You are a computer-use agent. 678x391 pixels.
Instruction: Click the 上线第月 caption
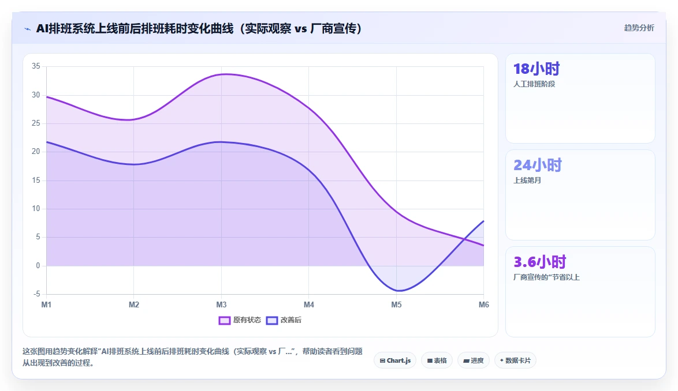pyautogui.click(x=527, y=181)
